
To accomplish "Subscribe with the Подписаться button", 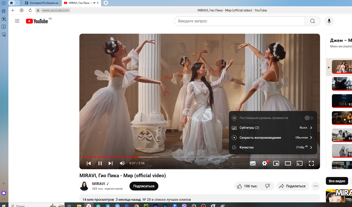I will pos(144,186).
